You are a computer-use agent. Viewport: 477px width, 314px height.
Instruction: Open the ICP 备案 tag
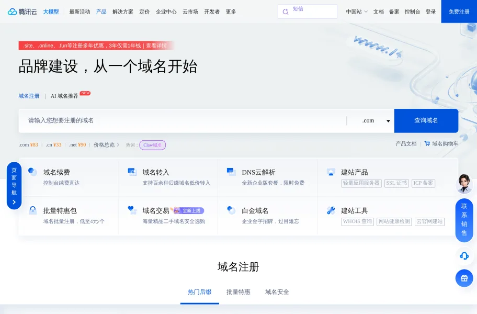point(424,183)
